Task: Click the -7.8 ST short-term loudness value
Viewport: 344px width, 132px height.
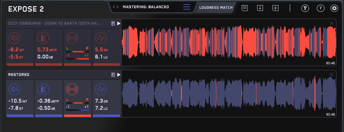Action: [15, 108]
